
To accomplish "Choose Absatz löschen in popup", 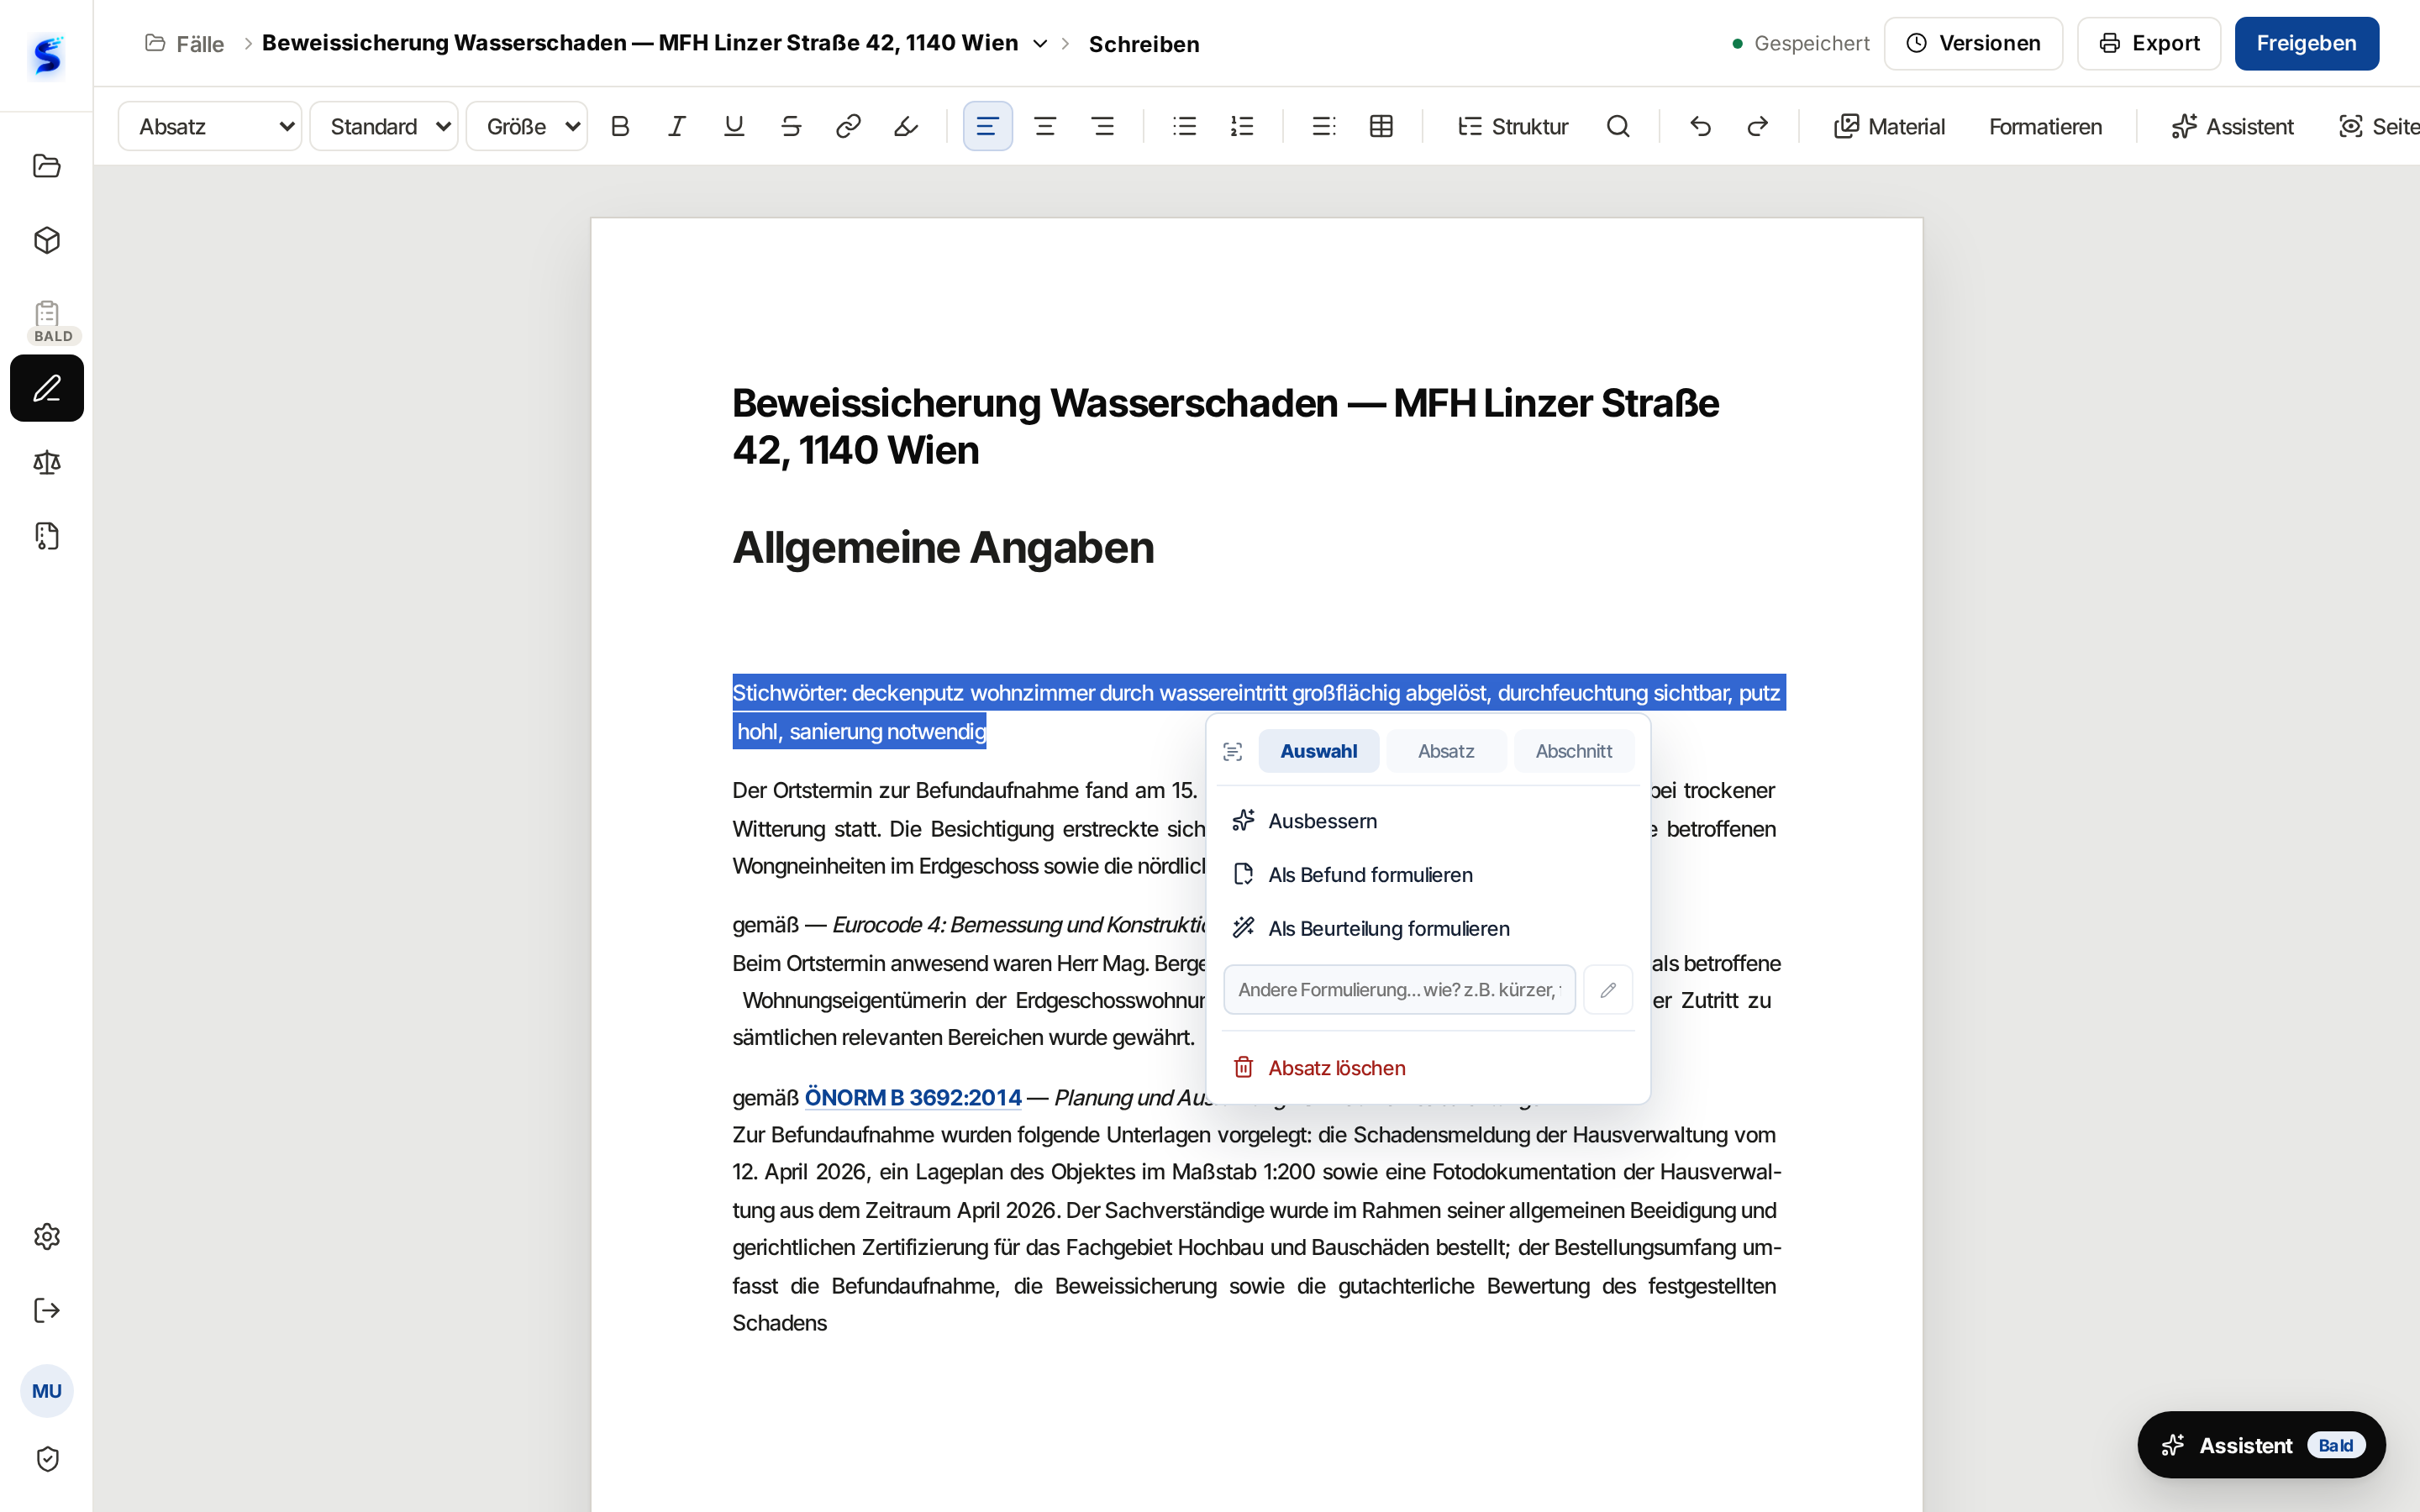I will (x=1428, y=1068).
